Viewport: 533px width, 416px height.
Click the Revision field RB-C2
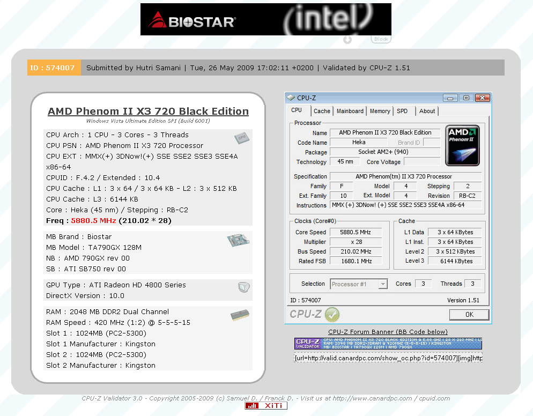click(x=468, y=196)
